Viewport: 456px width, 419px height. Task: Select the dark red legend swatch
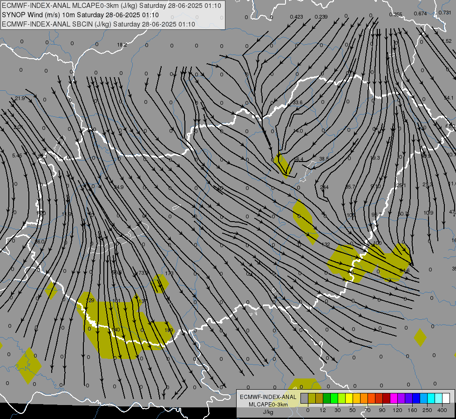click(x=387, y=399)
